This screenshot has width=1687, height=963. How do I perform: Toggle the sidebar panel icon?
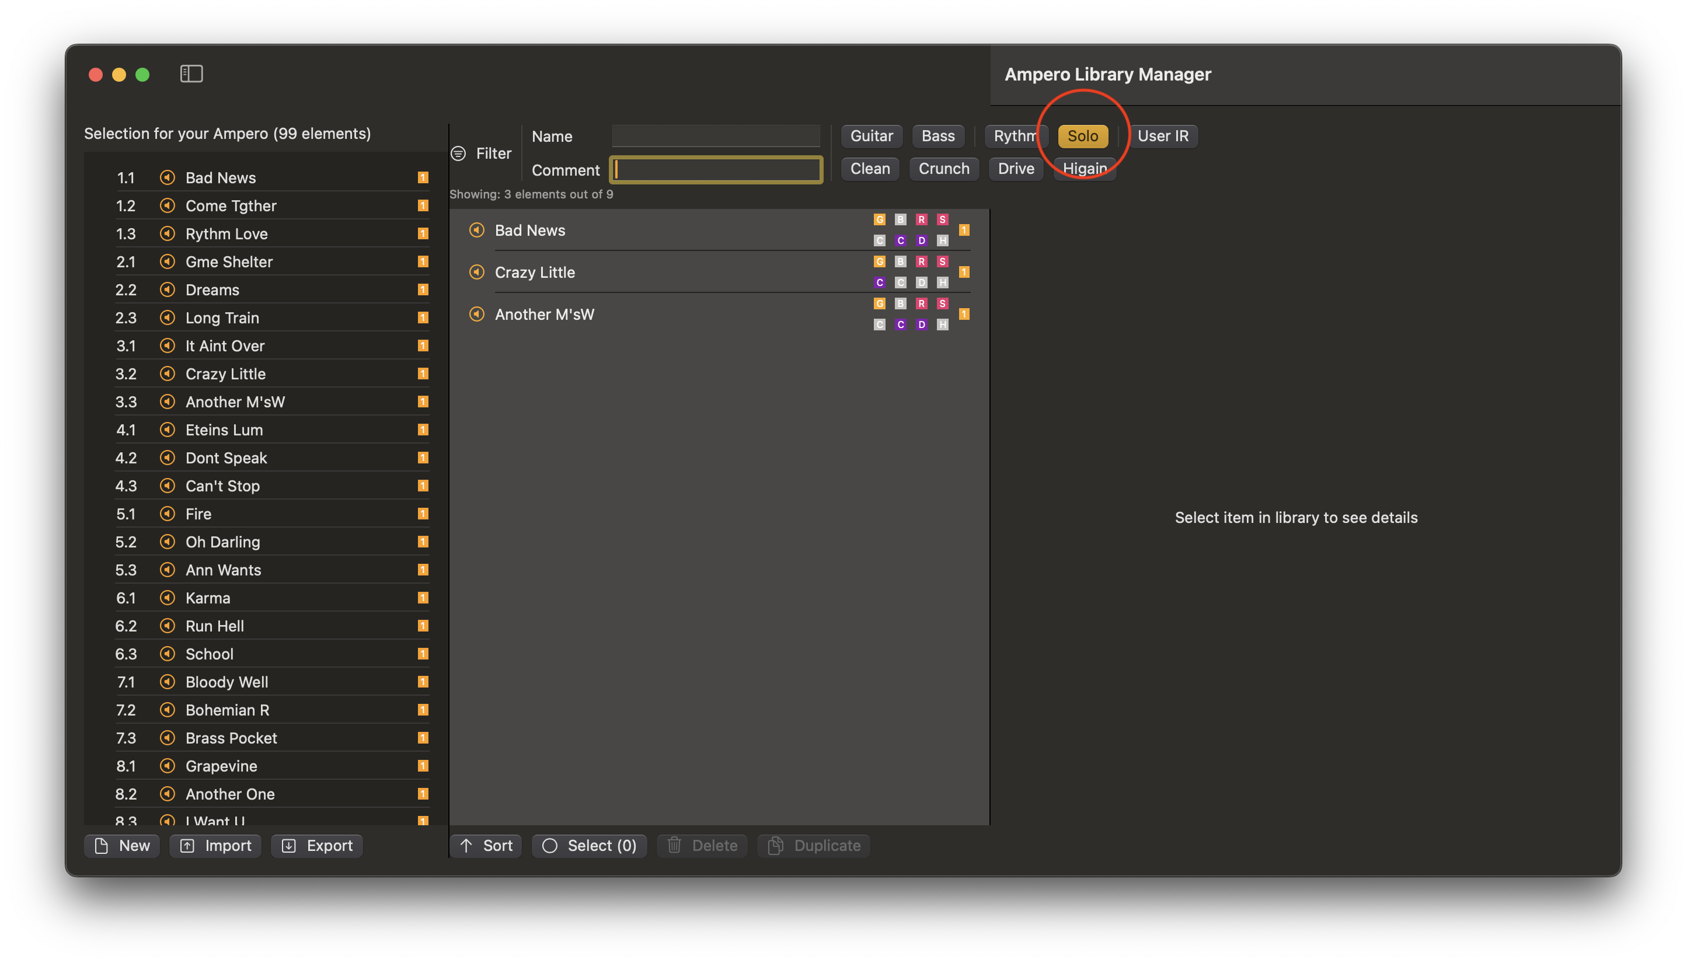click(191, 74)
